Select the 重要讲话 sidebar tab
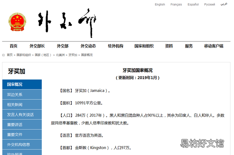The image size is (234, 155). click(22, 125)
